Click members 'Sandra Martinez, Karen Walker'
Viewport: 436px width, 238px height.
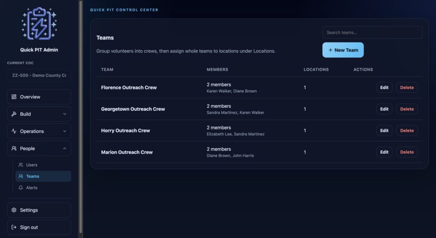pyautogui.click(x=235, y=112)
